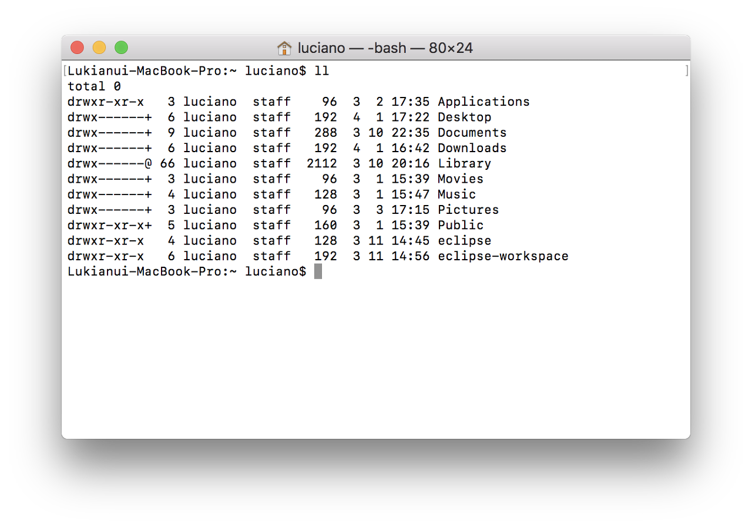Click the size value "2112" for Library
The height and width of the screenshot is (527, 752).
click(322, 163)
